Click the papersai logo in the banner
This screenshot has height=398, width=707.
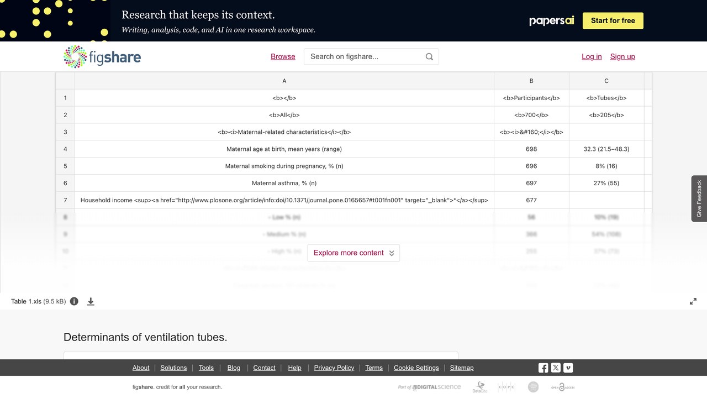click(x=552, y=20)
